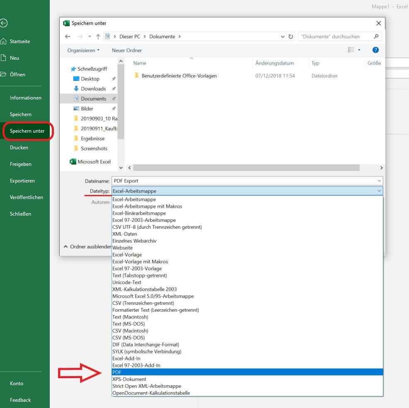Close the Speichern unter dialog

point(378,23)
